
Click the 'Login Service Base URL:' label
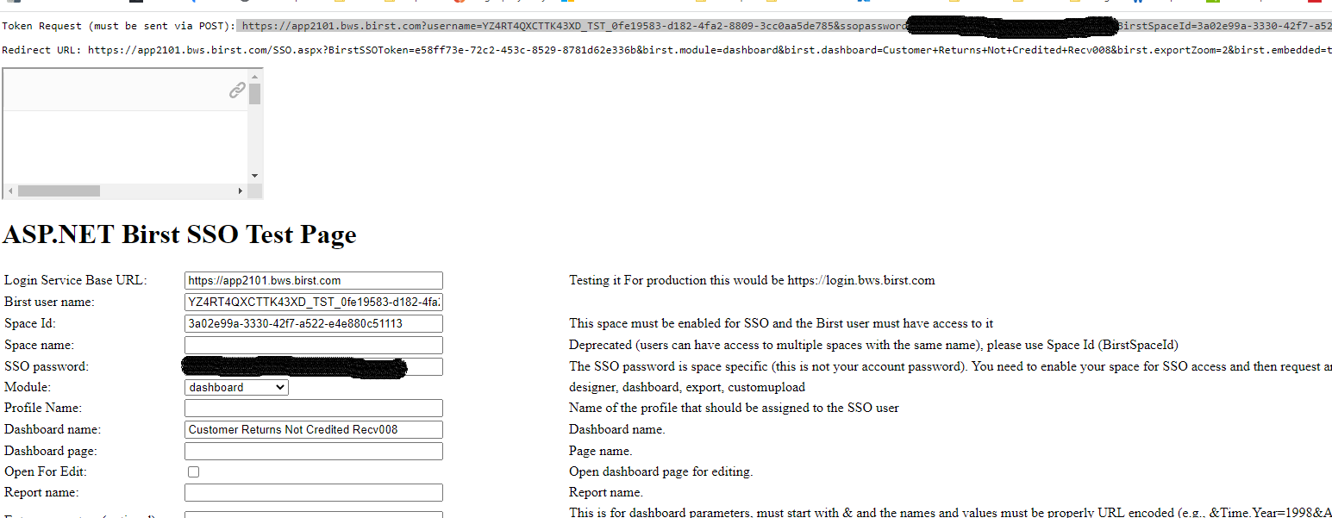[76, 280]
